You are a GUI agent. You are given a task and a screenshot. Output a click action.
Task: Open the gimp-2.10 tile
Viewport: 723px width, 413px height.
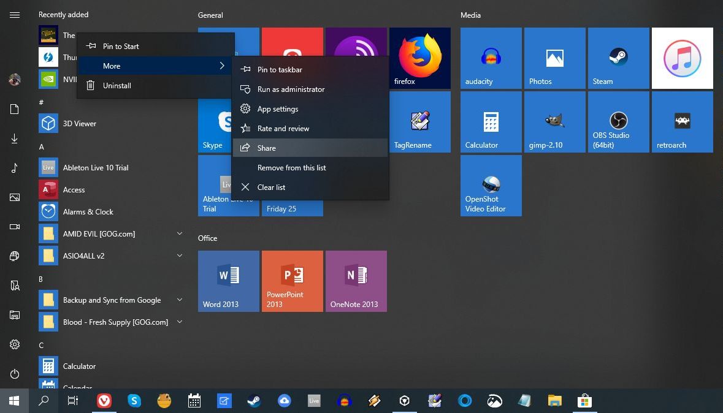coord(555,122)
